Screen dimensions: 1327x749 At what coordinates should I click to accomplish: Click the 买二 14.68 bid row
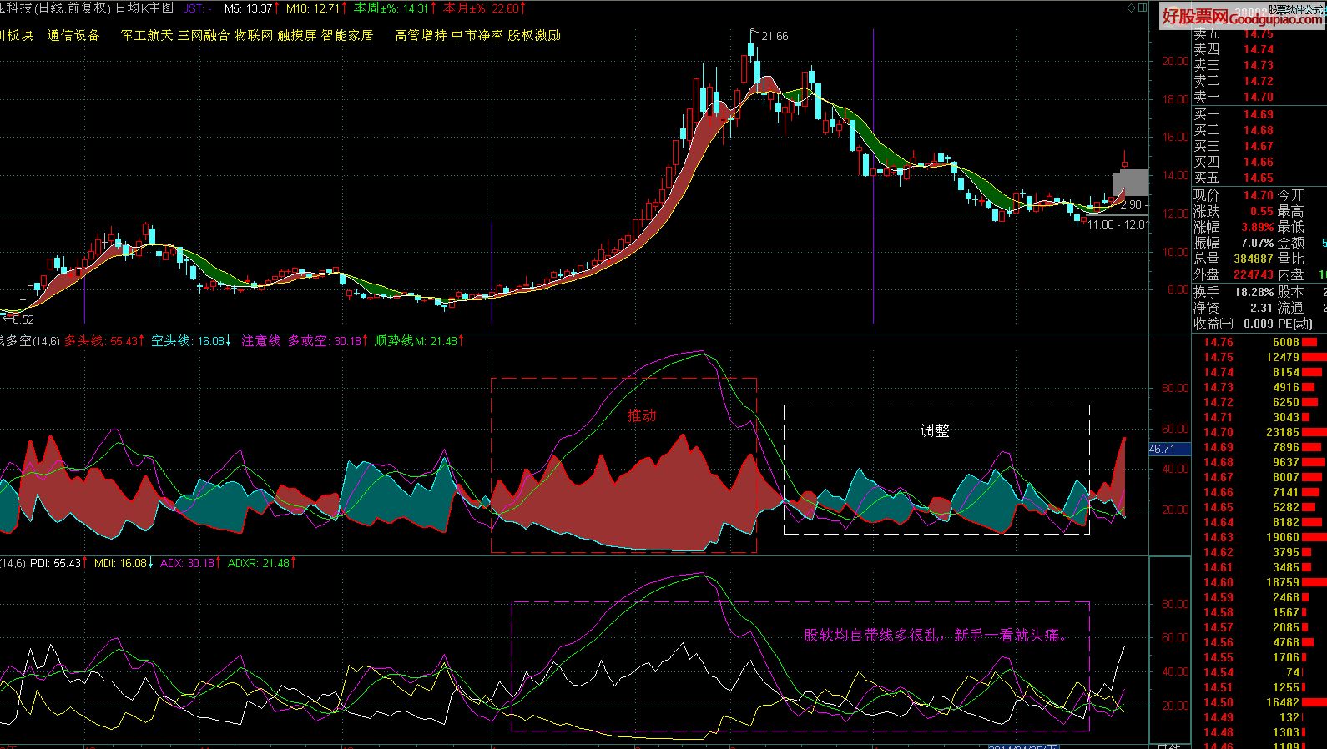pyautogui.click(x=1234, y=130)
